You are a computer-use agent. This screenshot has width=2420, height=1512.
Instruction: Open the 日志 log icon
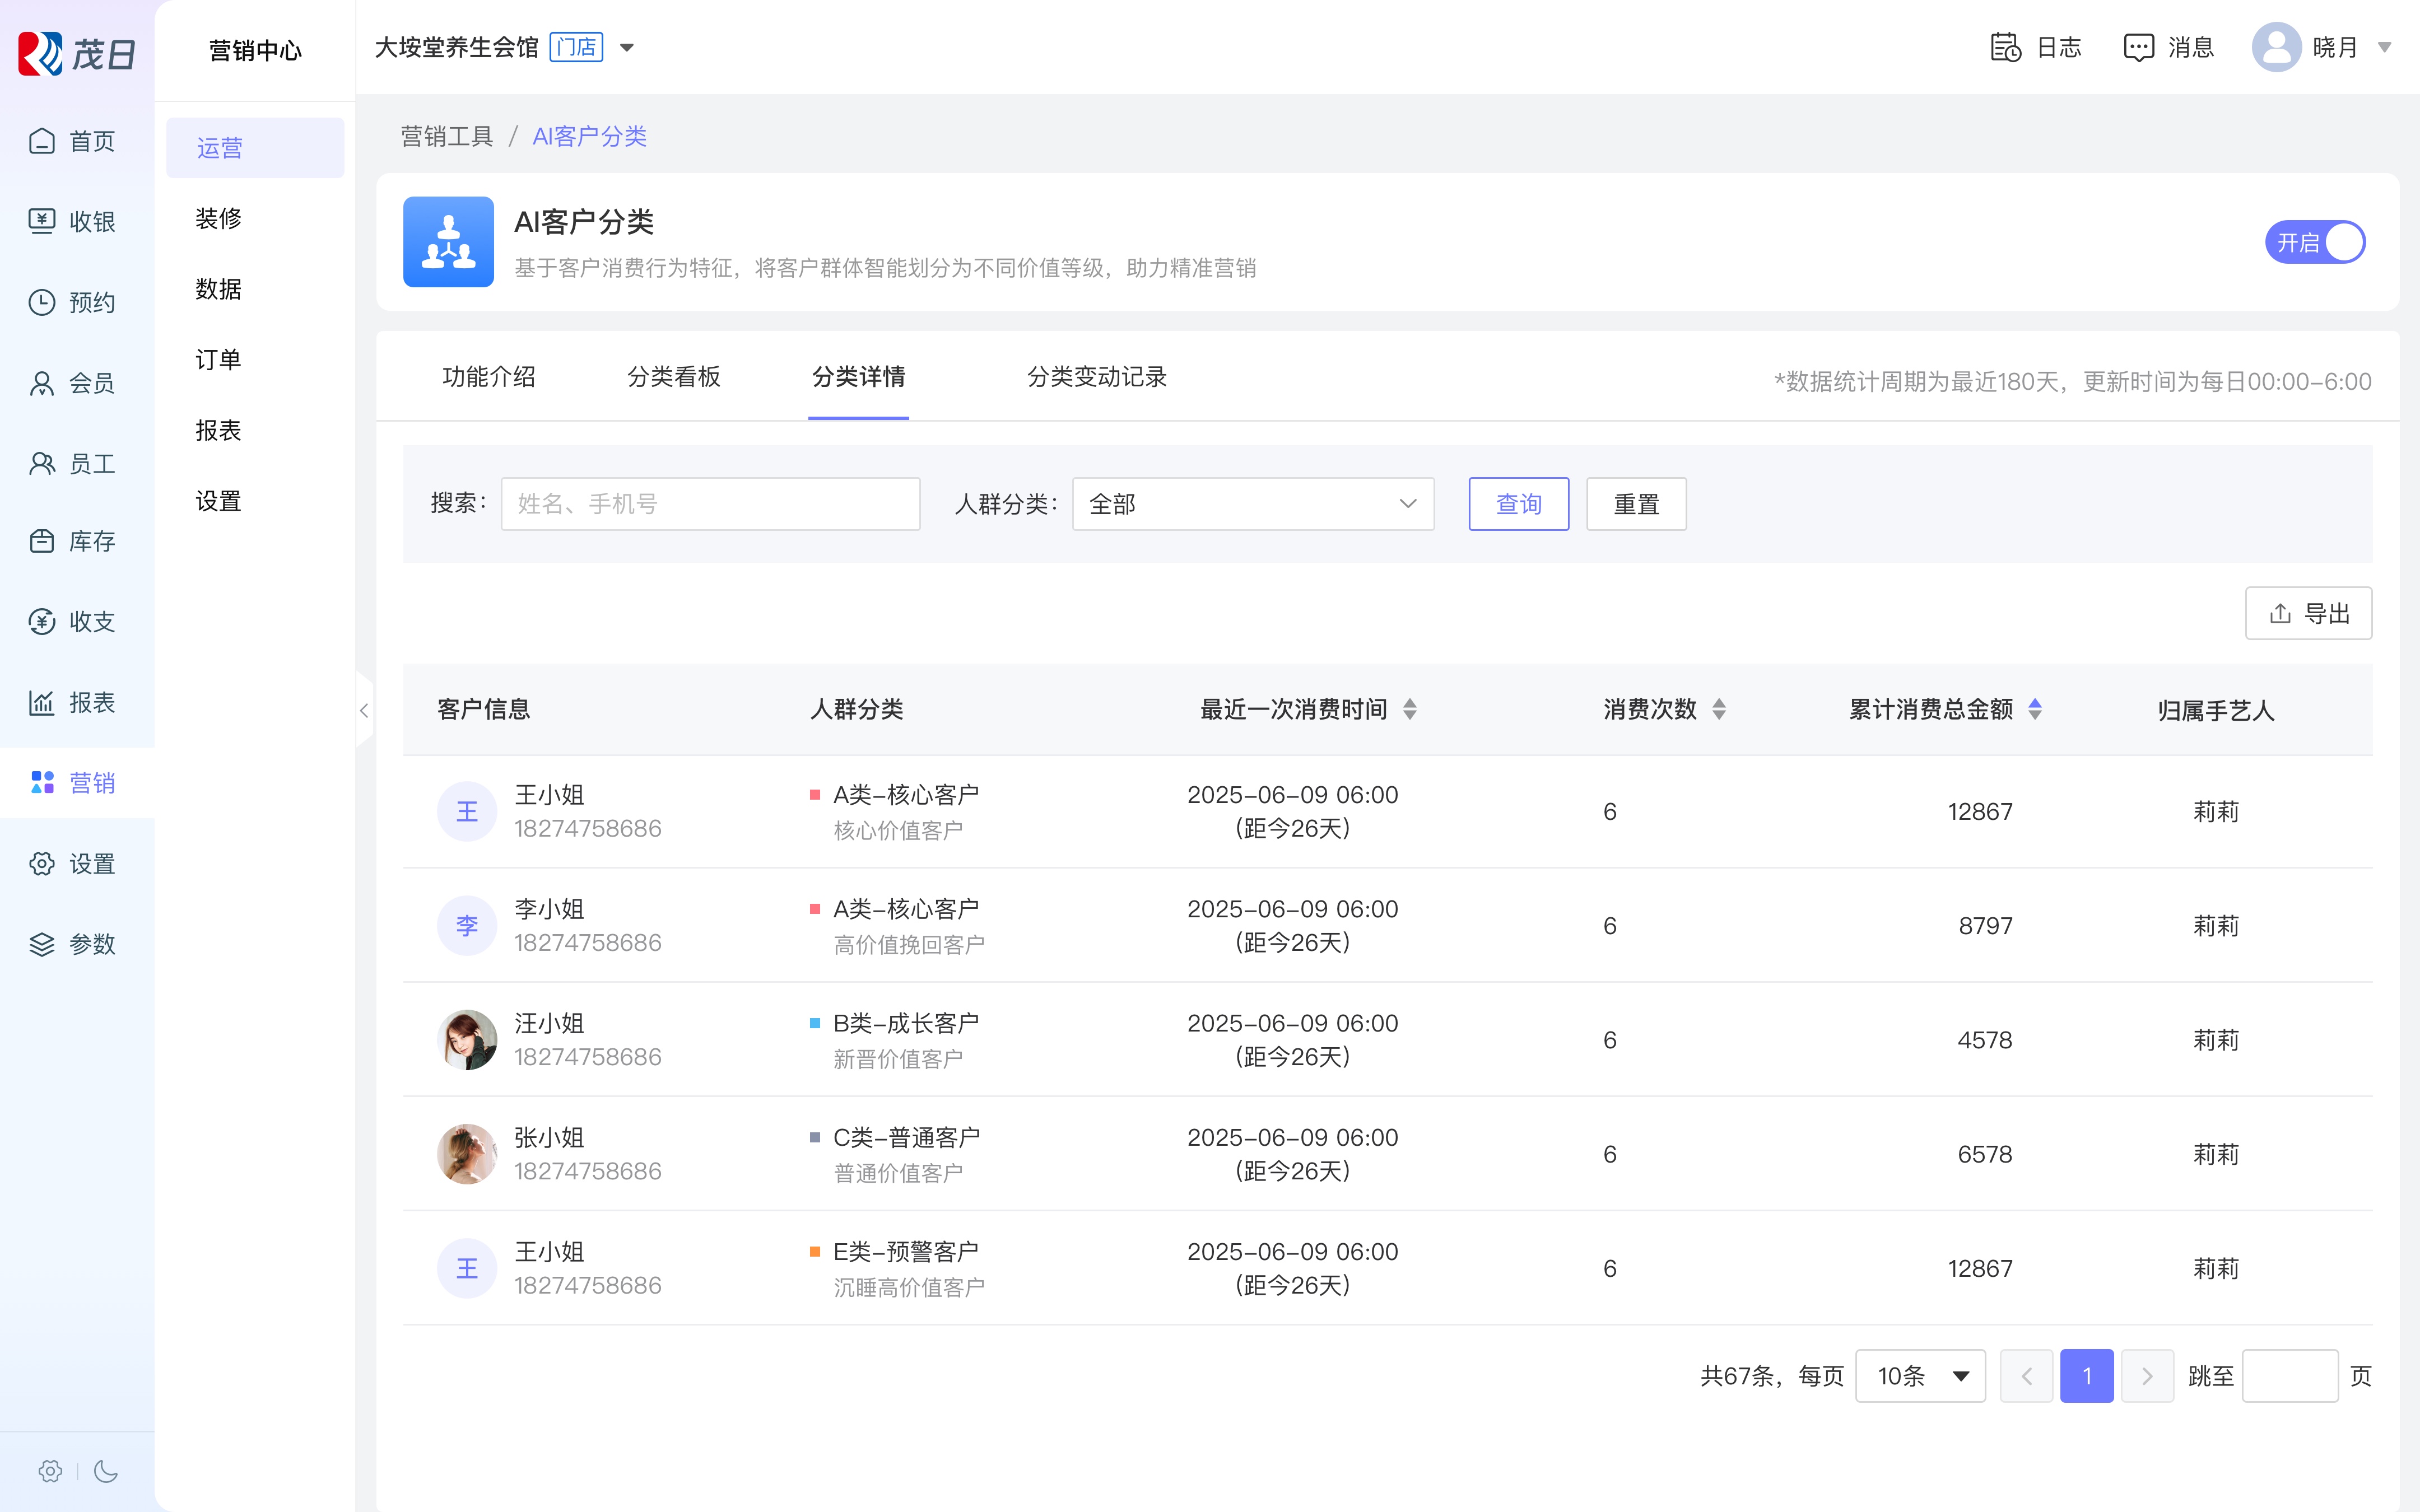pos(2005,47)
